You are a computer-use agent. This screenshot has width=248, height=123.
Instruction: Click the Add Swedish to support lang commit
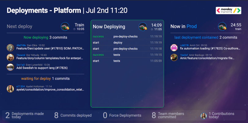(42, 68)
